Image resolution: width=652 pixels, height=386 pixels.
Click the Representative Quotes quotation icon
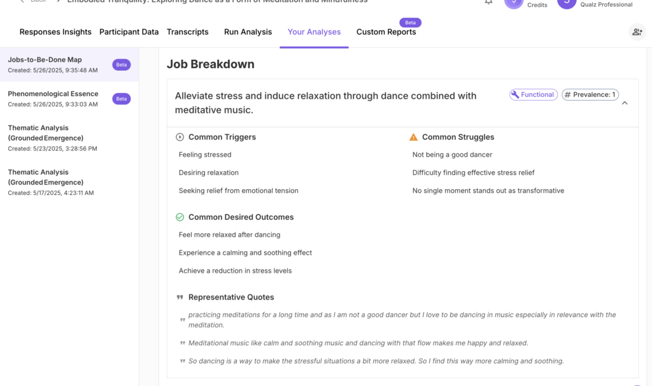[180, 297]
